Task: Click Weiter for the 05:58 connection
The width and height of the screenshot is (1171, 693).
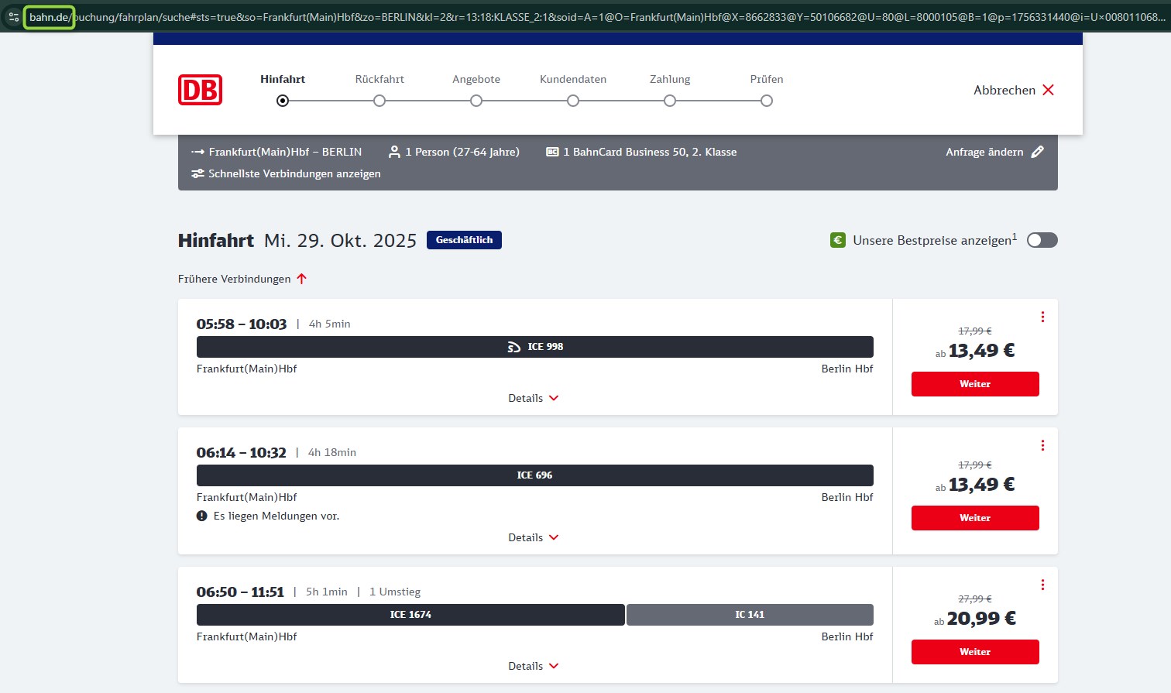Action: [975, 384]
